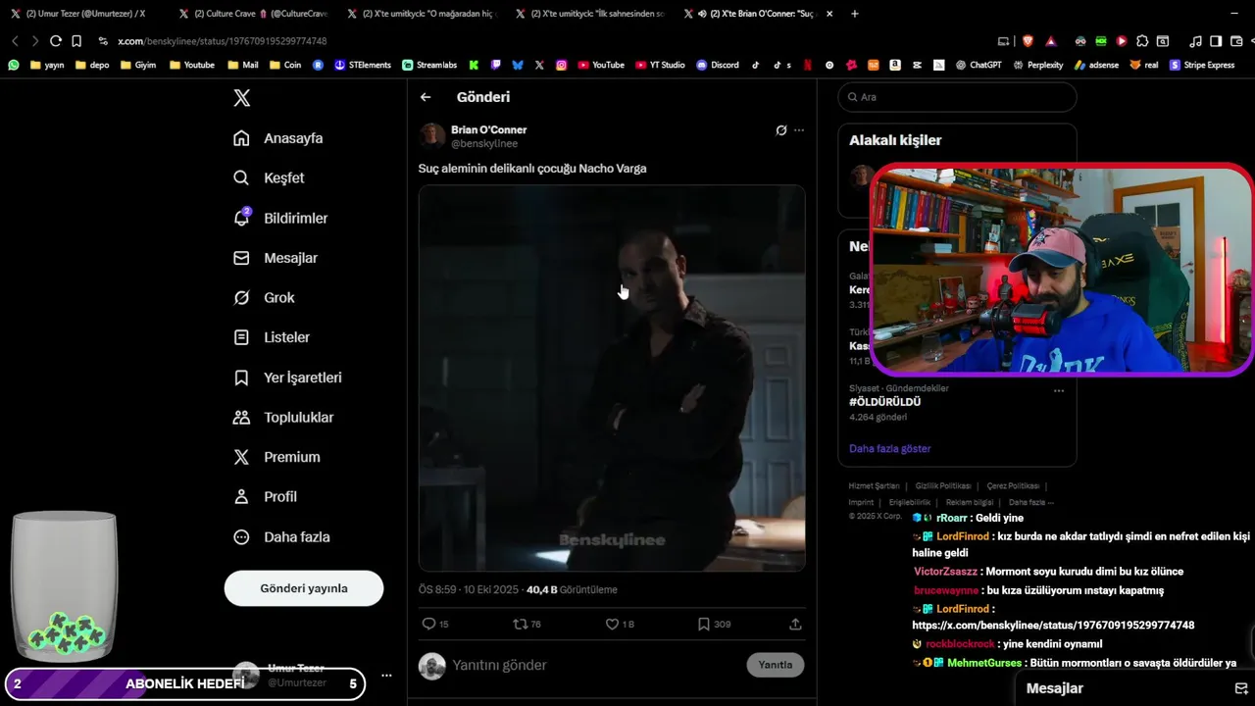Open the Discord bookmark
The width and height of the screenshot is (1255, 706).
point(718,65)
